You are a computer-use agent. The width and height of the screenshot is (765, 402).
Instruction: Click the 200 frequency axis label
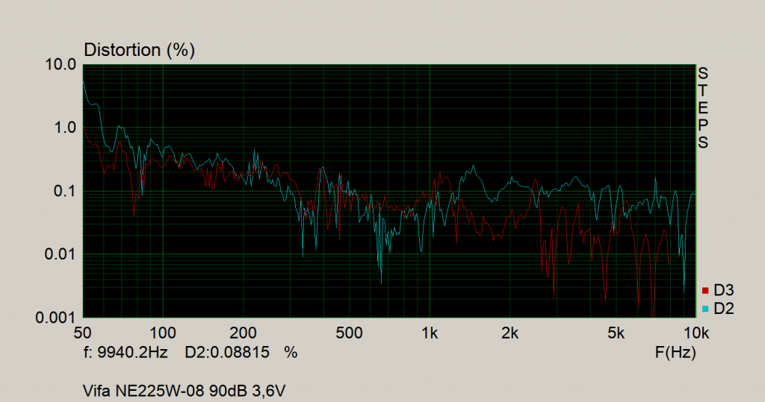[243, 333]
